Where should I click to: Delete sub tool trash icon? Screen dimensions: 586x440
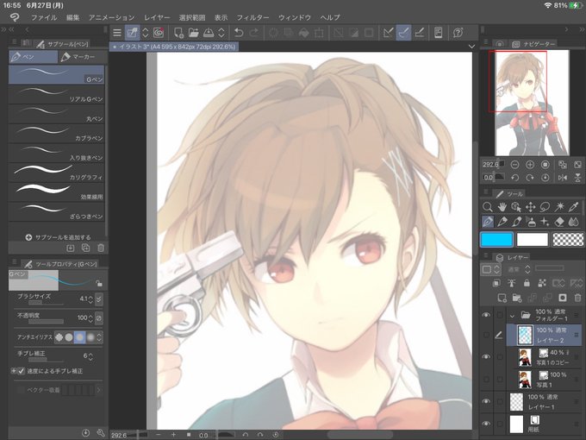pyautogui.click(x=101, y=248)
